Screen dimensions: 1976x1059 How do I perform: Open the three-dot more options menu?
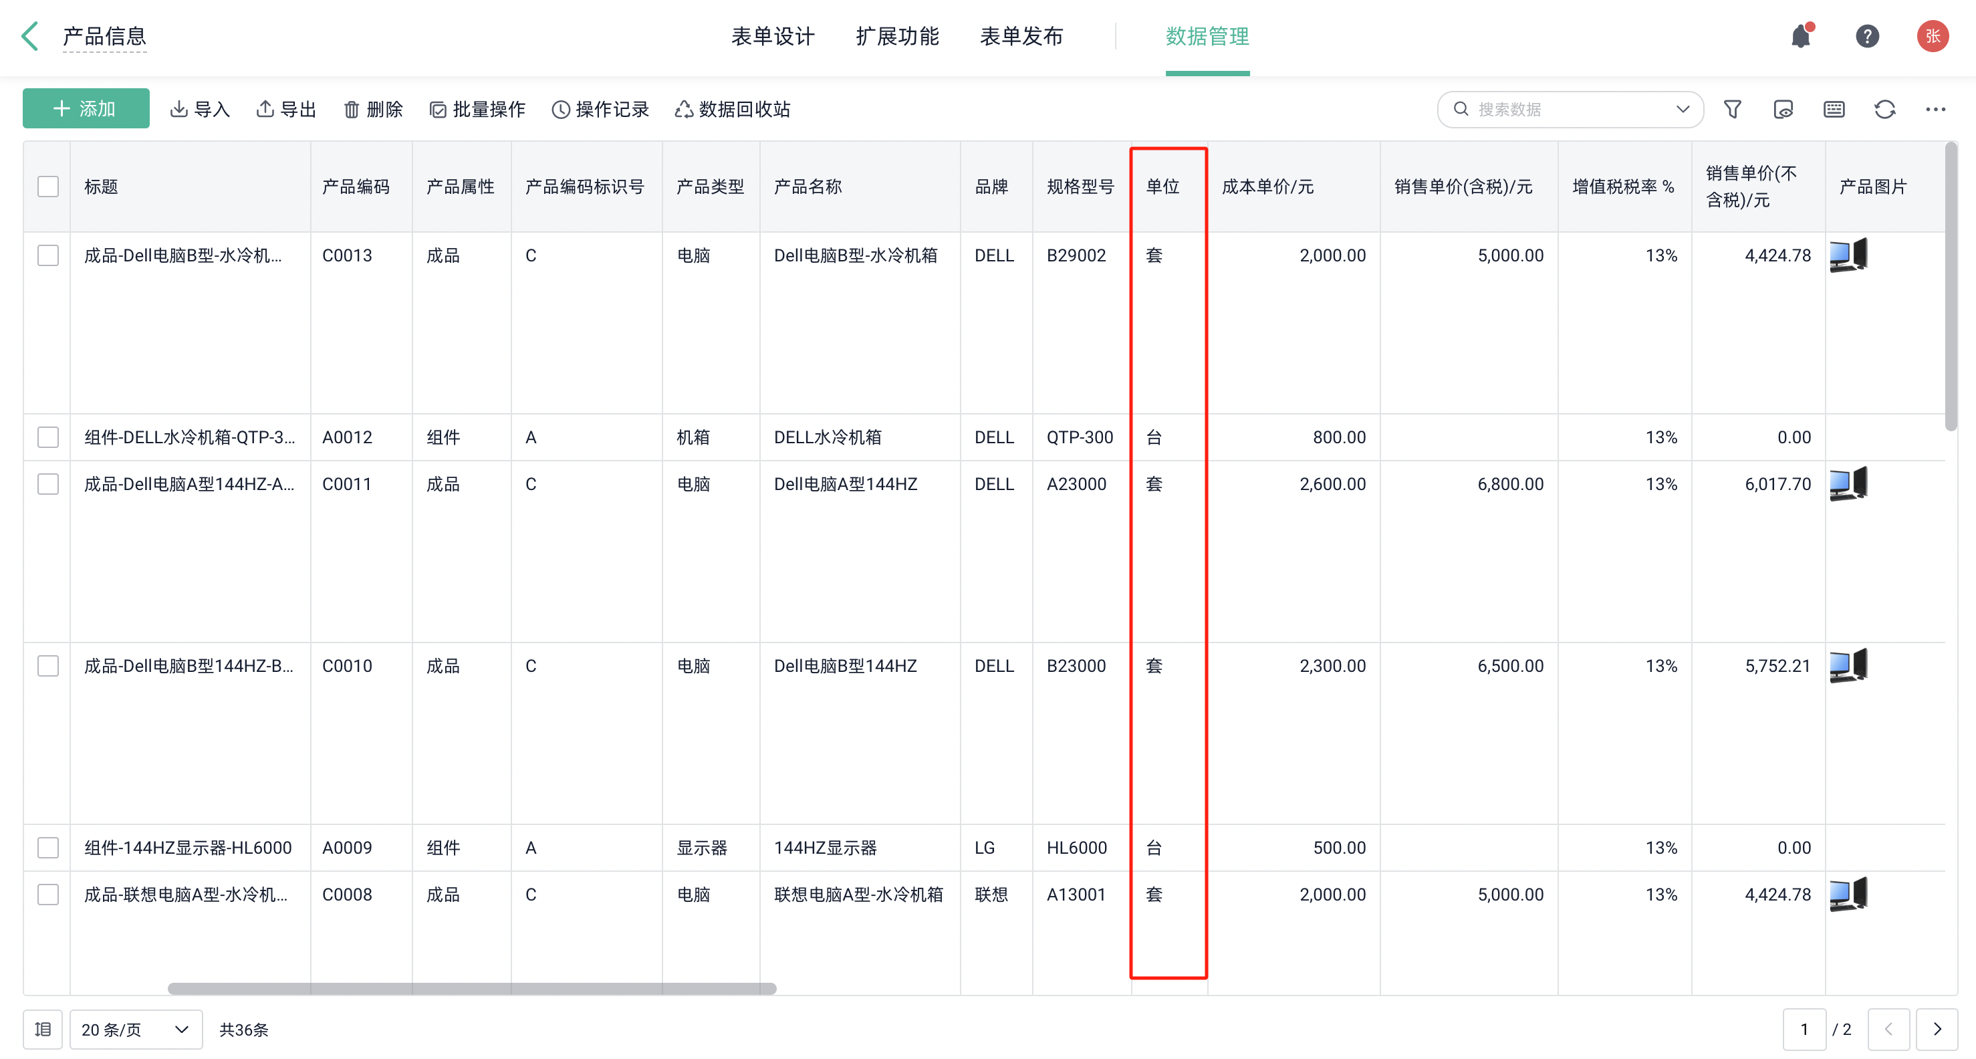coord(1935,110)
